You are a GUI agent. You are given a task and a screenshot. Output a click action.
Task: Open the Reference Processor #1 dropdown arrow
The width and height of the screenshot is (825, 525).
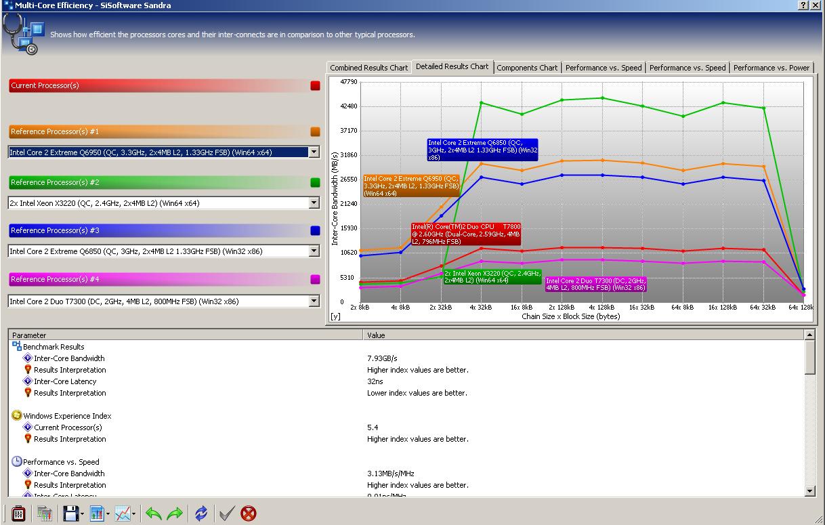coord(314,152)
